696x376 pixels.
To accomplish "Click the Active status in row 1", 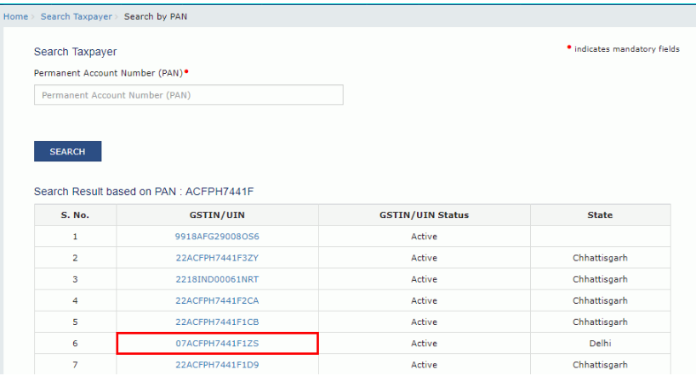I will point(424,236).
